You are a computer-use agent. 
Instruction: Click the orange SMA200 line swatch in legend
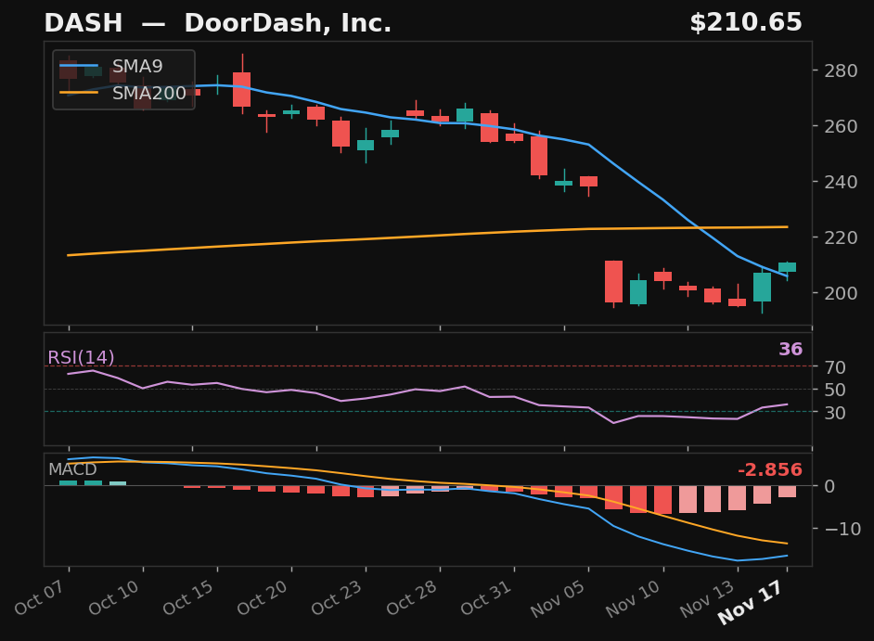79,93
